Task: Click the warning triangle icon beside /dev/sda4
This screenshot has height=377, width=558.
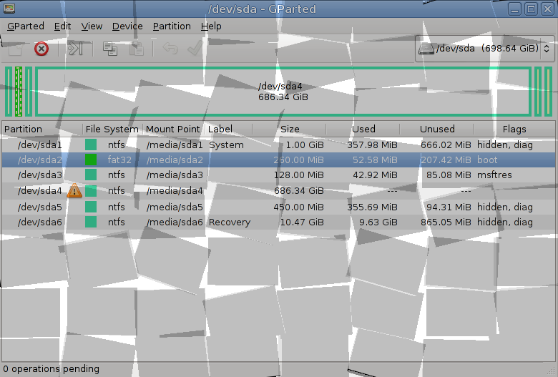Action: click(74, 191)
